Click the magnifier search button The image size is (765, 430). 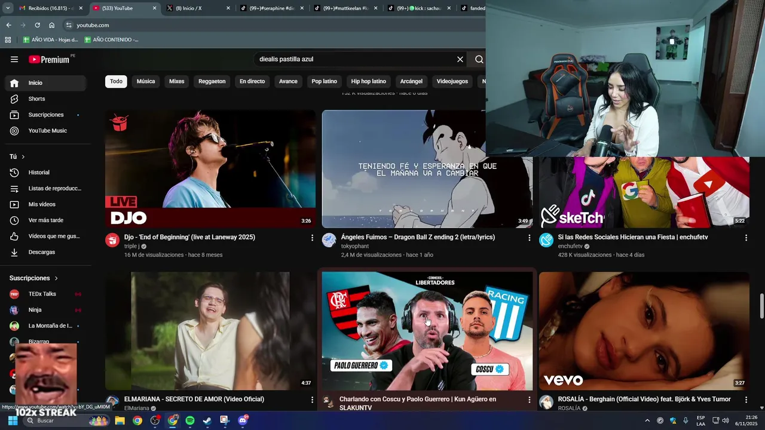click(x=479, y=59)
